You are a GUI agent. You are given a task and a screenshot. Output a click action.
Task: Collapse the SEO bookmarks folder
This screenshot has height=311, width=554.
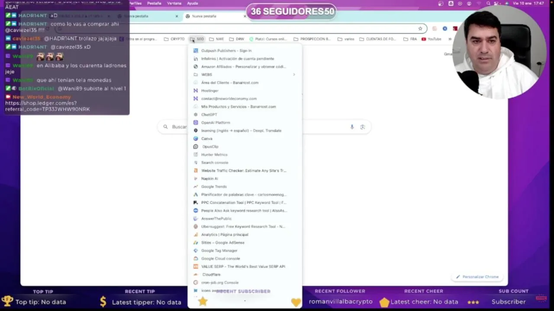tap(197, 39)
